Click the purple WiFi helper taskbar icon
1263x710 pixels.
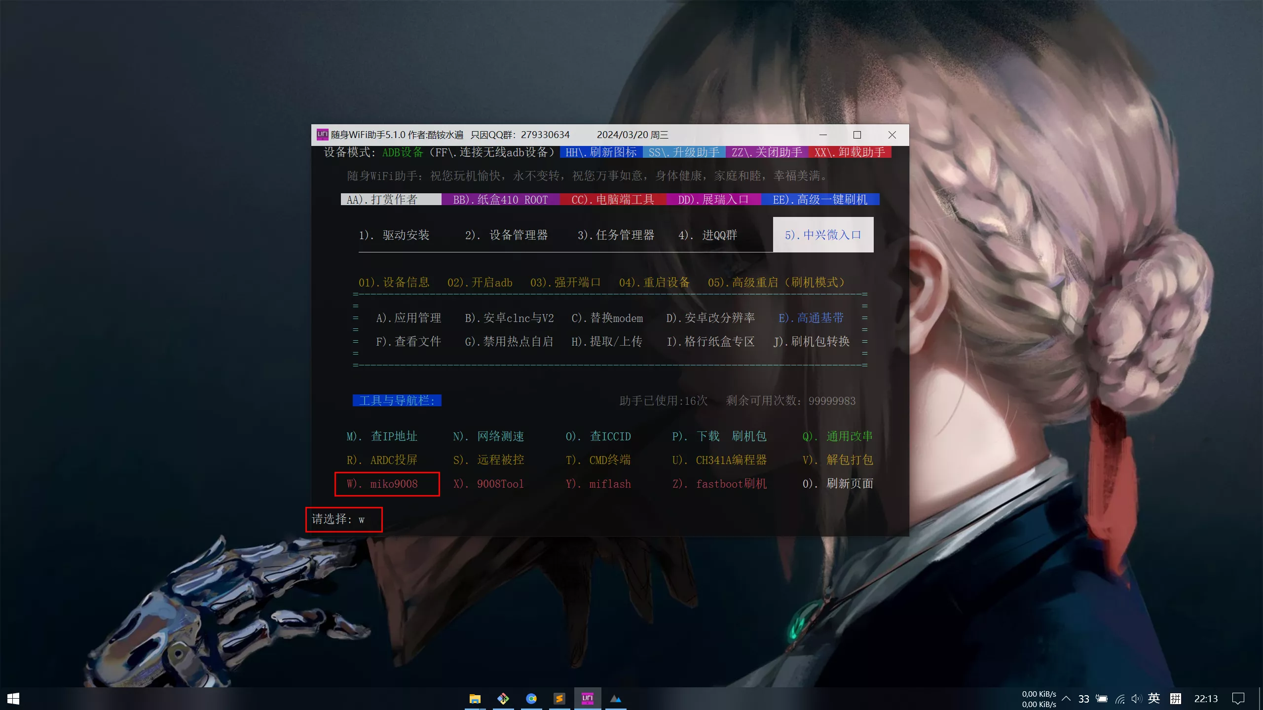pyautogui.click(x=588, y=699)
